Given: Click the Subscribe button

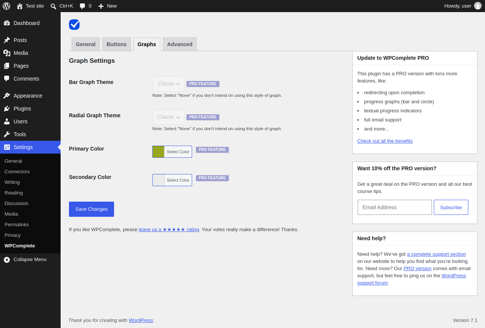Looking at the screenshot, I should [x=451, y=207].
